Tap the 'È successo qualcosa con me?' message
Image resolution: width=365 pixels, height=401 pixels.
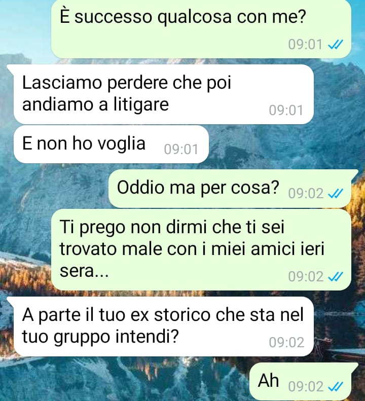click(x=201, y=28)
